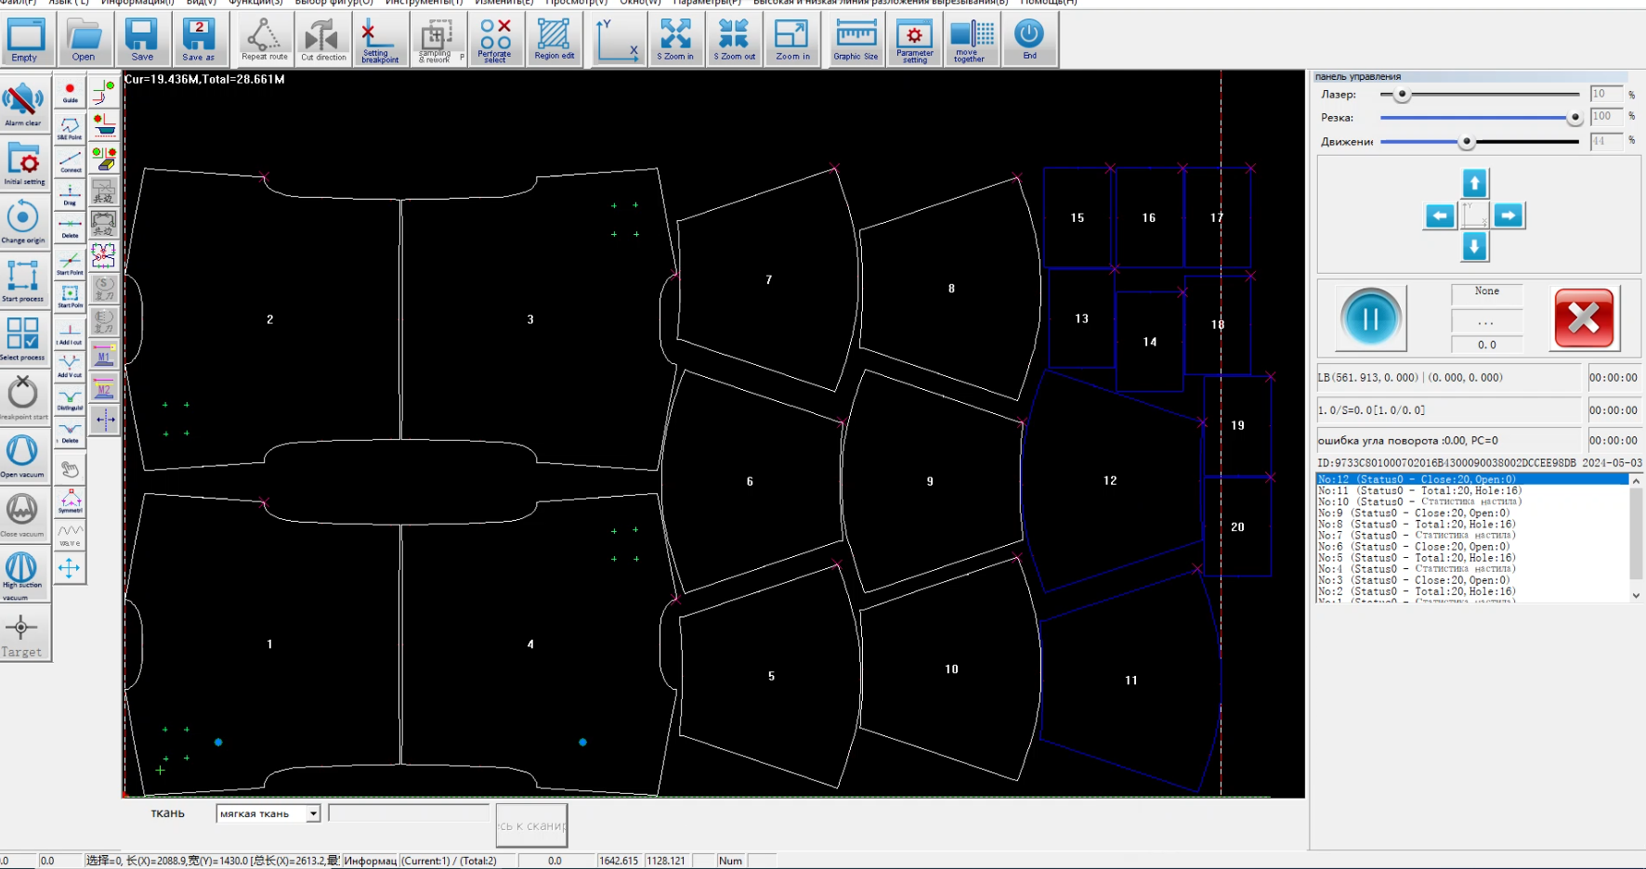
Task: Open the Инструменты menu
Action: tap(424, 3)
